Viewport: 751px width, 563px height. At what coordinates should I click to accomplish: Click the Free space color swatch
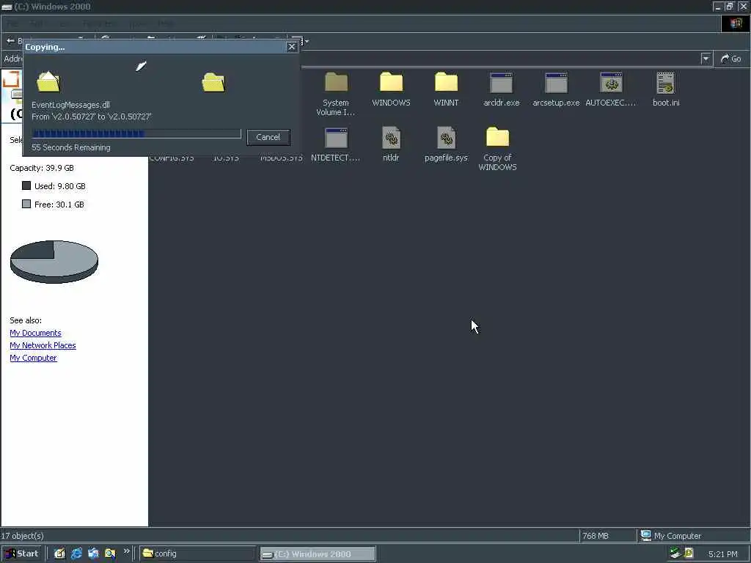click(26, 204)
